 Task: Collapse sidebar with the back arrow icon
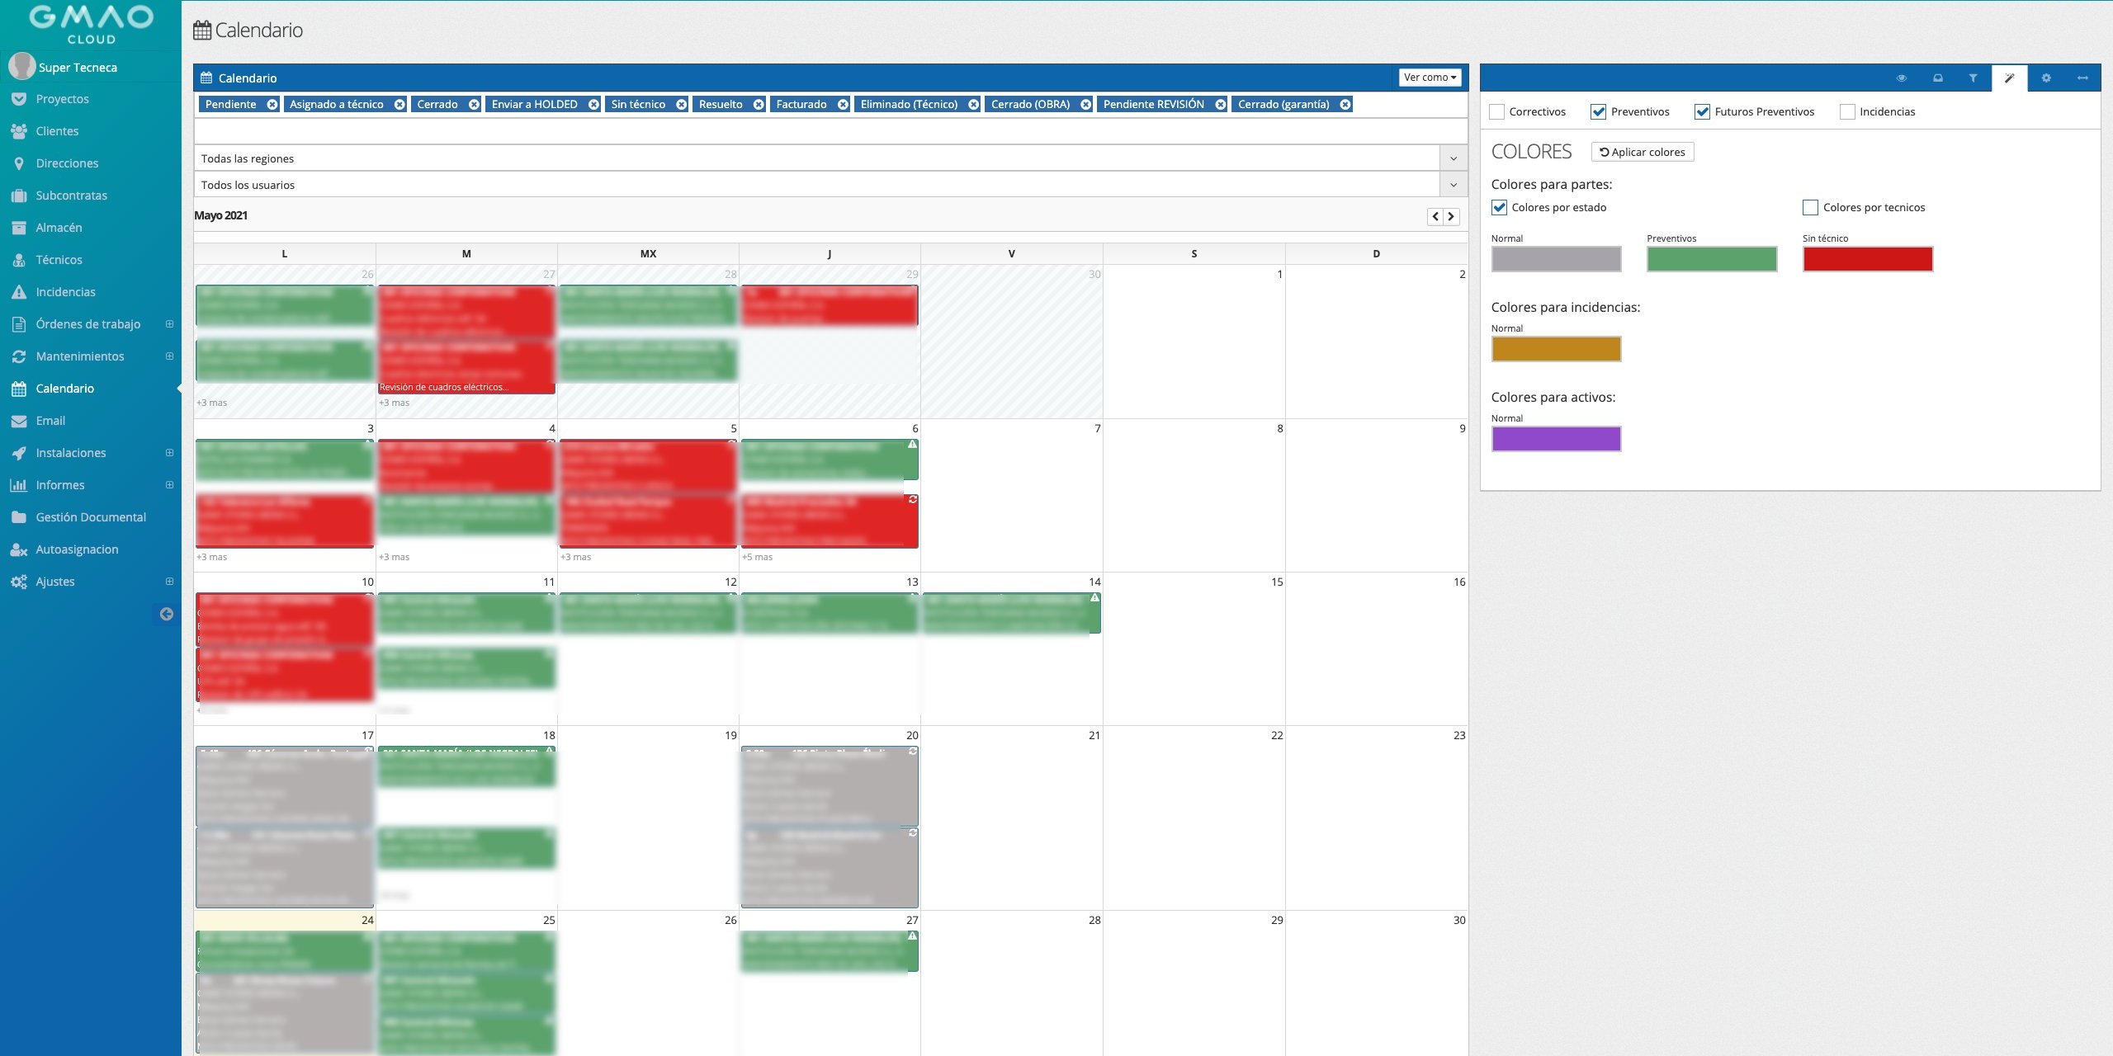pos(166,614)
